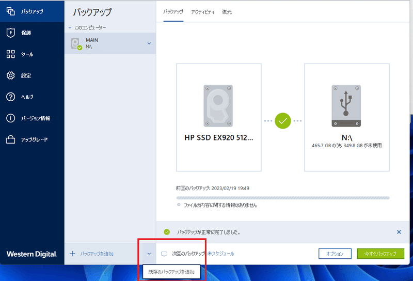413x281 pixels.
Task: Expand the MAIN backup chevron menu
Action: 149,43
